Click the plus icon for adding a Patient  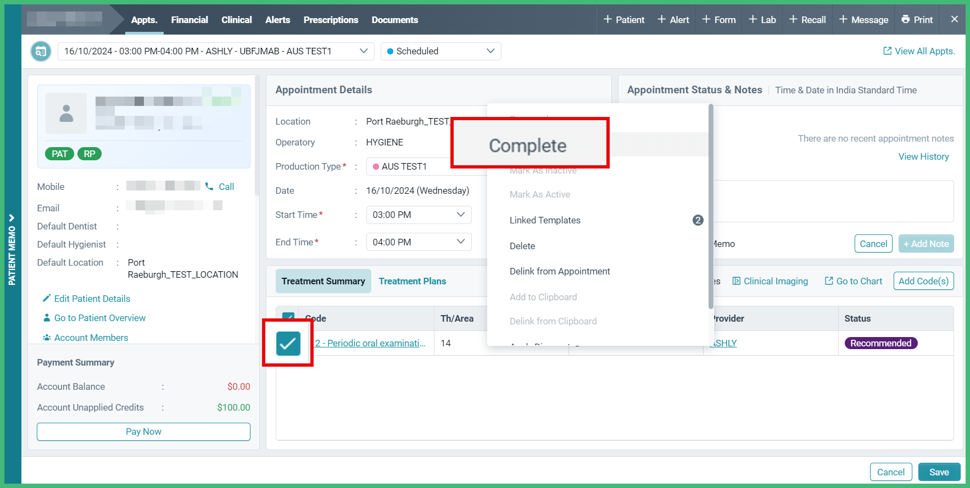(607, 19)
